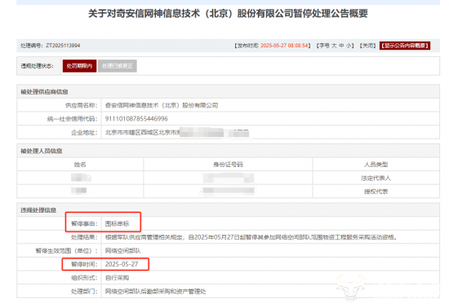The image size is (449, 304).
Task: Set font size to 小
Action: pos(349,46)
